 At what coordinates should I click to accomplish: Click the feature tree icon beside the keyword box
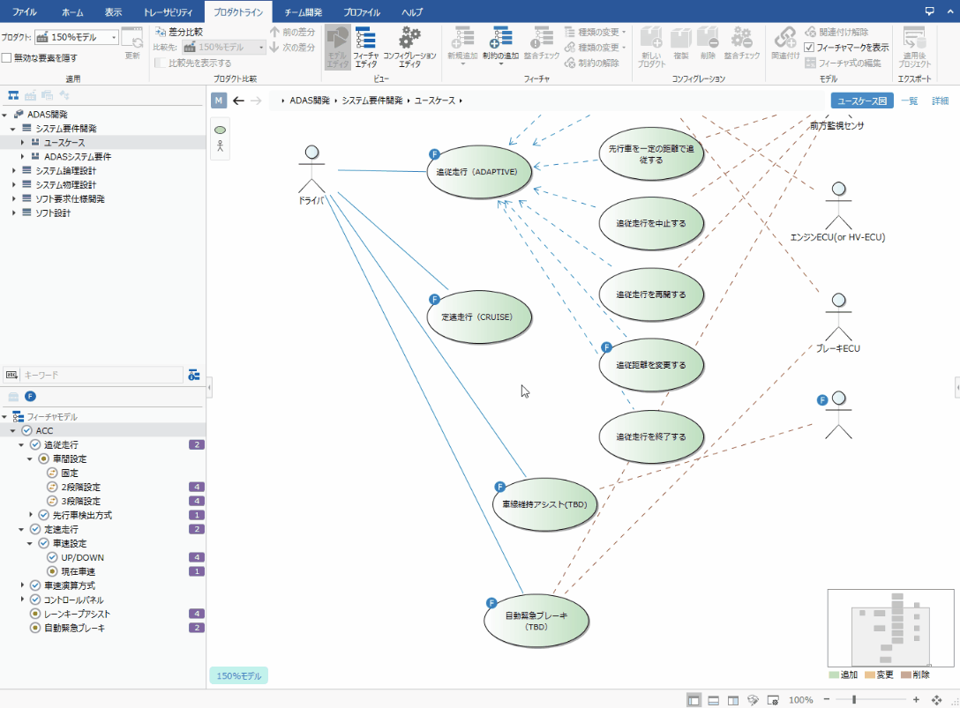[194, 375]
